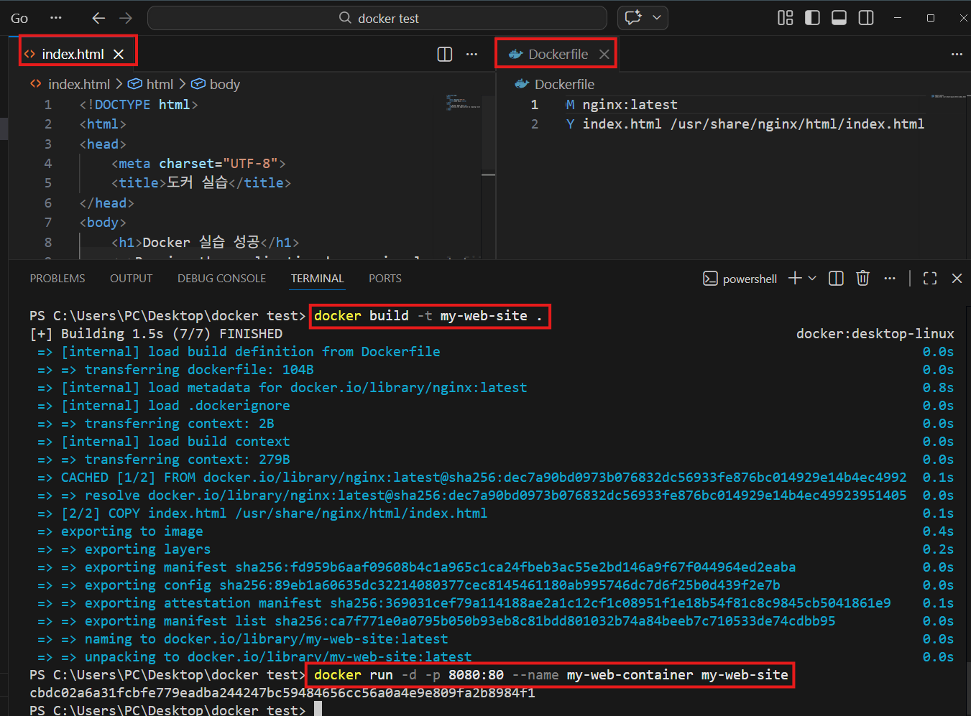Viewport: 971px width, 716px height.
Task: Split the terminal
Action: tap(836, 278)
